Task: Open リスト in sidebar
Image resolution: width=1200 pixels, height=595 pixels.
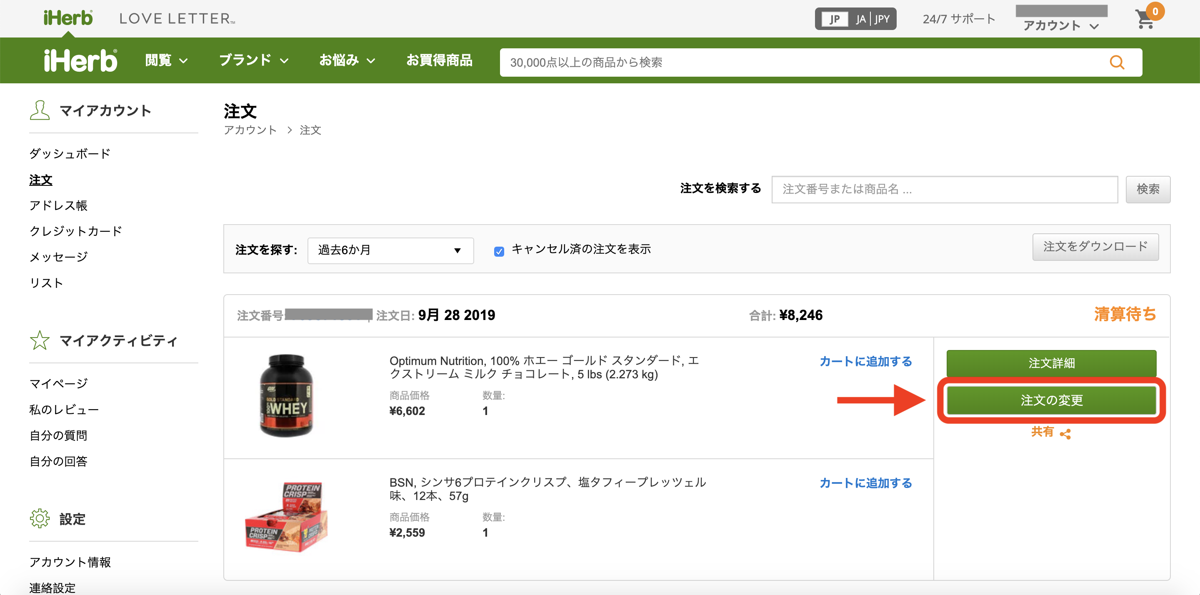Action: point(46,283)
